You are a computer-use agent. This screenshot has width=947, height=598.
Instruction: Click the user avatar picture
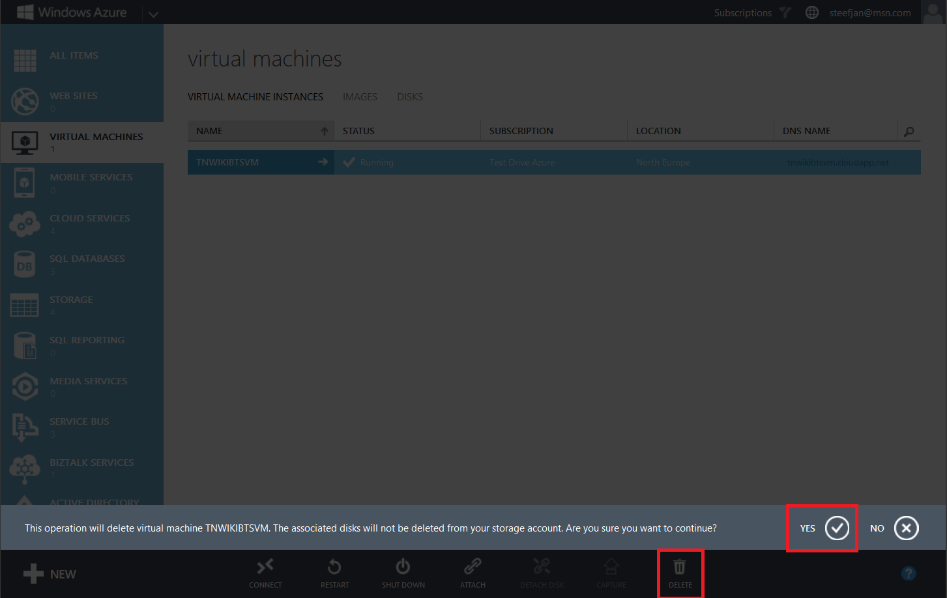coord(934,12)
